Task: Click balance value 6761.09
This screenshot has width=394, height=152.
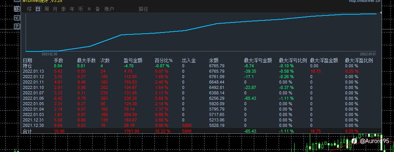Action: 217,77
